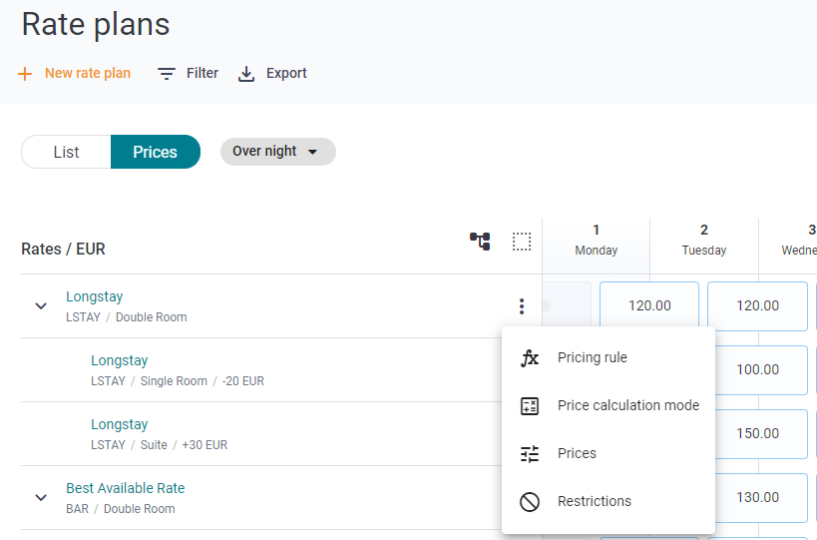Click the BAR / Double Room subtitle
The width and height of the screenshot is (817, 540).
(x=121, y=509)
